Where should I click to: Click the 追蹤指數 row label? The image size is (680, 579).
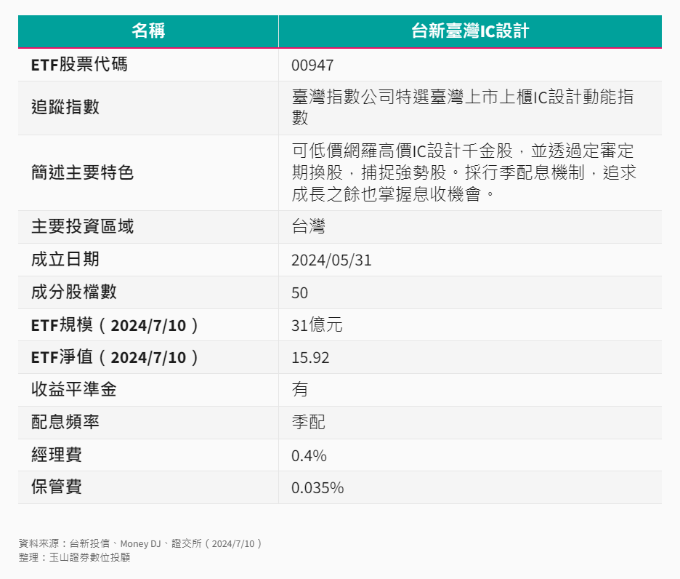point(65,107)
